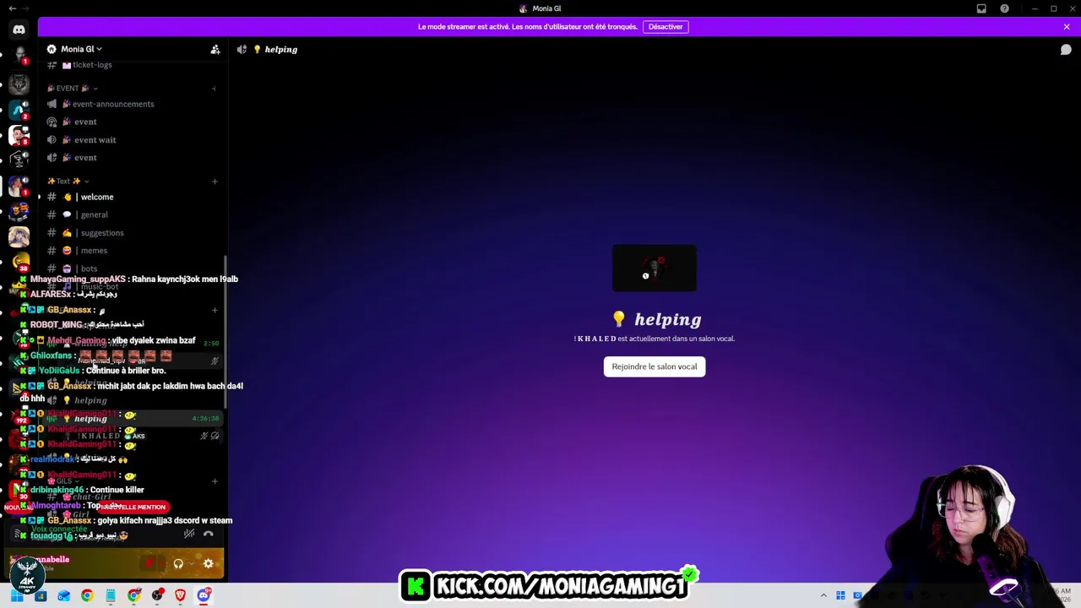Add a channel to the Text category

215,181
